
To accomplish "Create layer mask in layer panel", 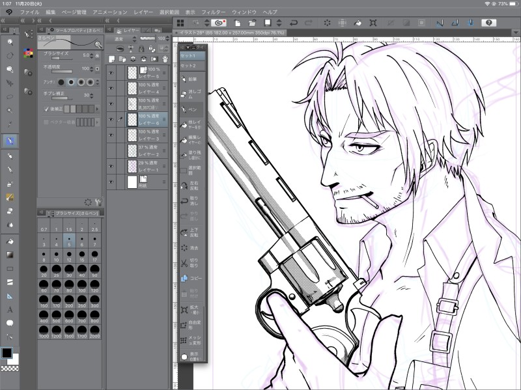I will pyautogui.click(x=154, y=59).
